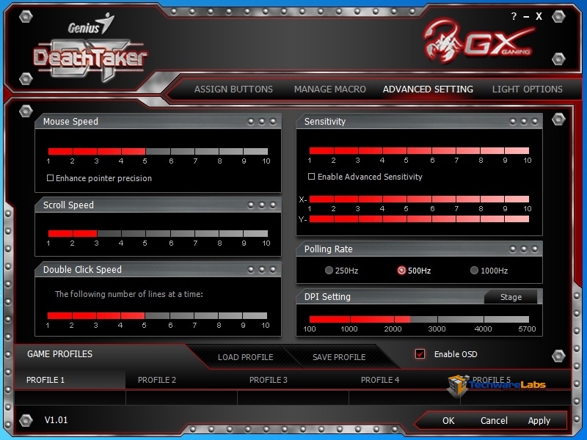The height and width of the screenshot is (440, 587).
Task: Click the Stage button in DPI Setting
Action: click(511, 297)
